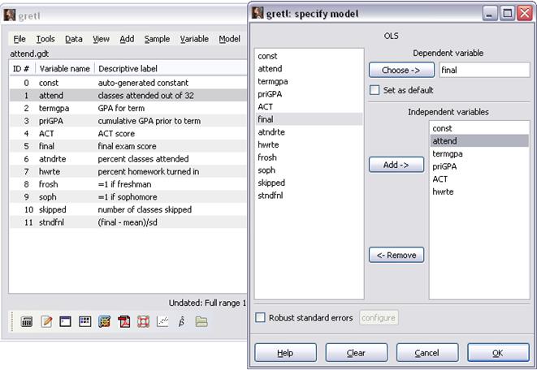537x370 pixels.
Task: Click the beta-hat model icon
Action: [x=182, y=322]
